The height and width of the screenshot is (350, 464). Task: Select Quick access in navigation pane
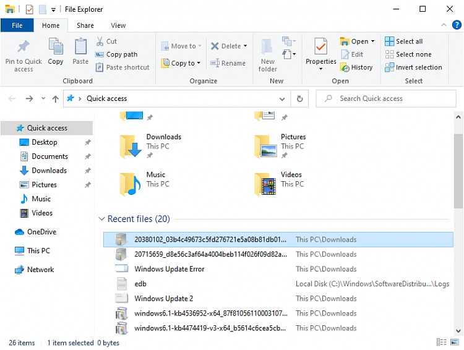(47, 128)
